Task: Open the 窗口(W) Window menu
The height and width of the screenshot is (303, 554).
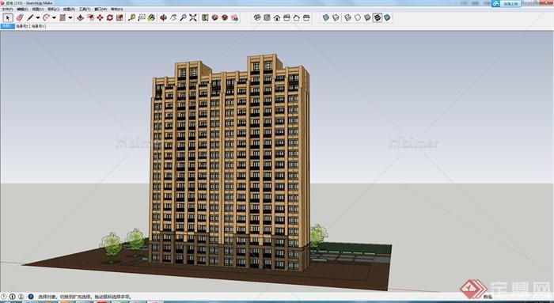Action: pos(101,9)
